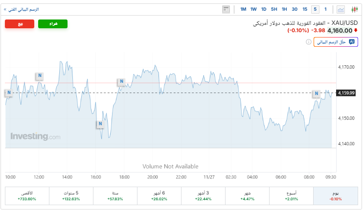Image resolution: width=364 pixels, height=211 pixels.
Task: Open the news marker near 18:00
Action: (120, 82)
